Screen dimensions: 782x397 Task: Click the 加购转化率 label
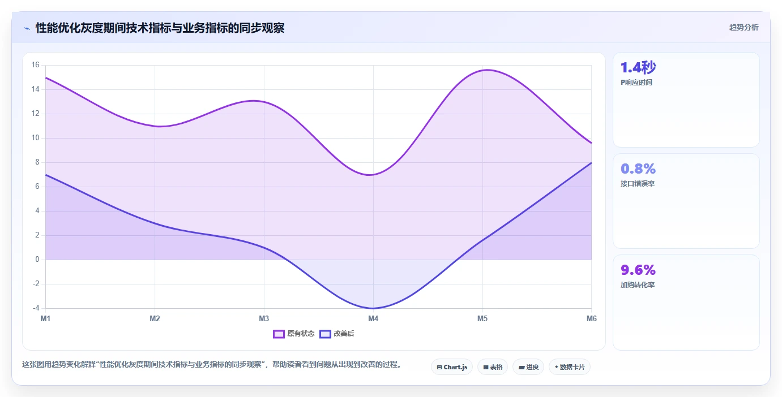tap(638, 285)
